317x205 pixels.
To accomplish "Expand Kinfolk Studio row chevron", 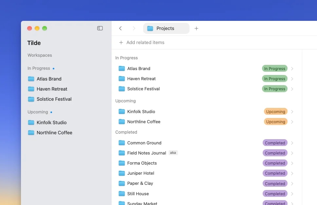I will point(292,112).
